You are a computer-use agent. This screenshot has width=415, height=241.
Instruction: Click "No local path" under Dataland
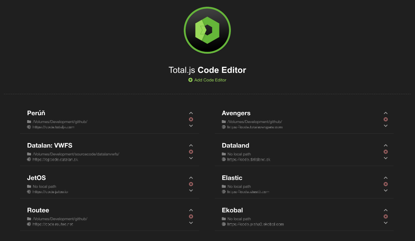pyautogui.click(x=239, y=154)
